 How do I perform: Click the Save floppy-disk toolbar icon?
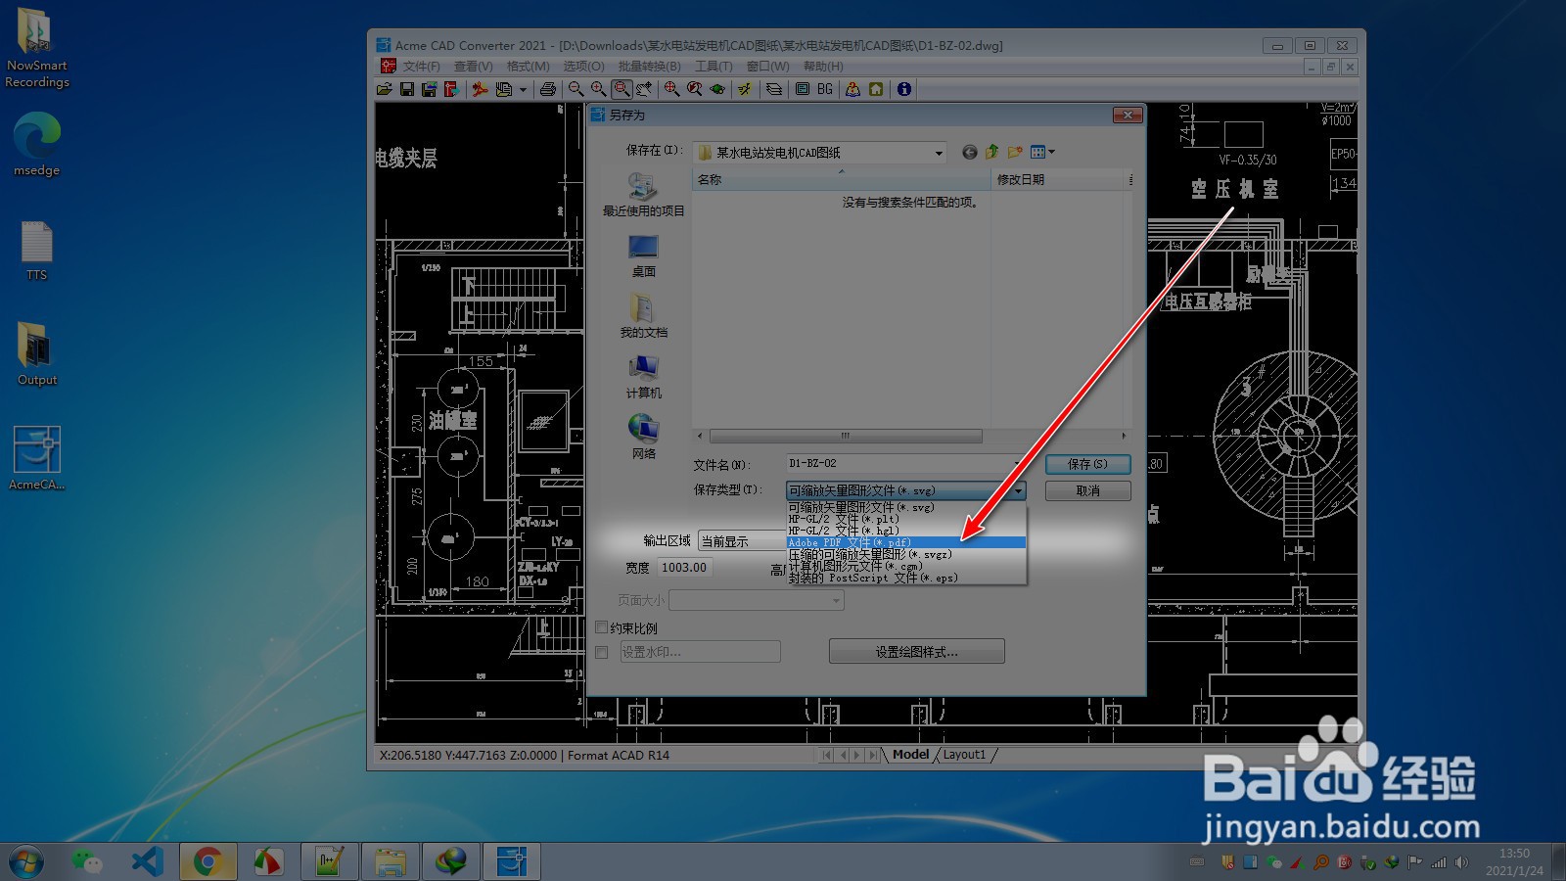click(x=407, y=89)
